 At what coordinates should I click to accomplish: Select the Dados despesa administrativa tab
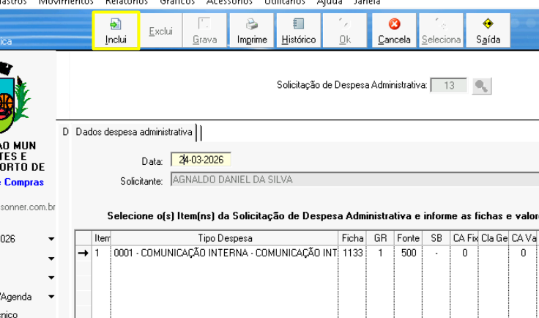(134, 132)
